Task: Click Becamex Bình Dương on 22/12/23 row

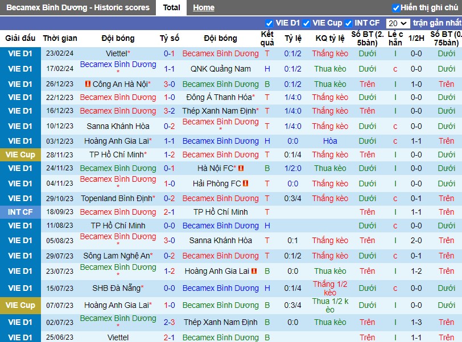Action: pyautogui.click(x=118, y=97)
